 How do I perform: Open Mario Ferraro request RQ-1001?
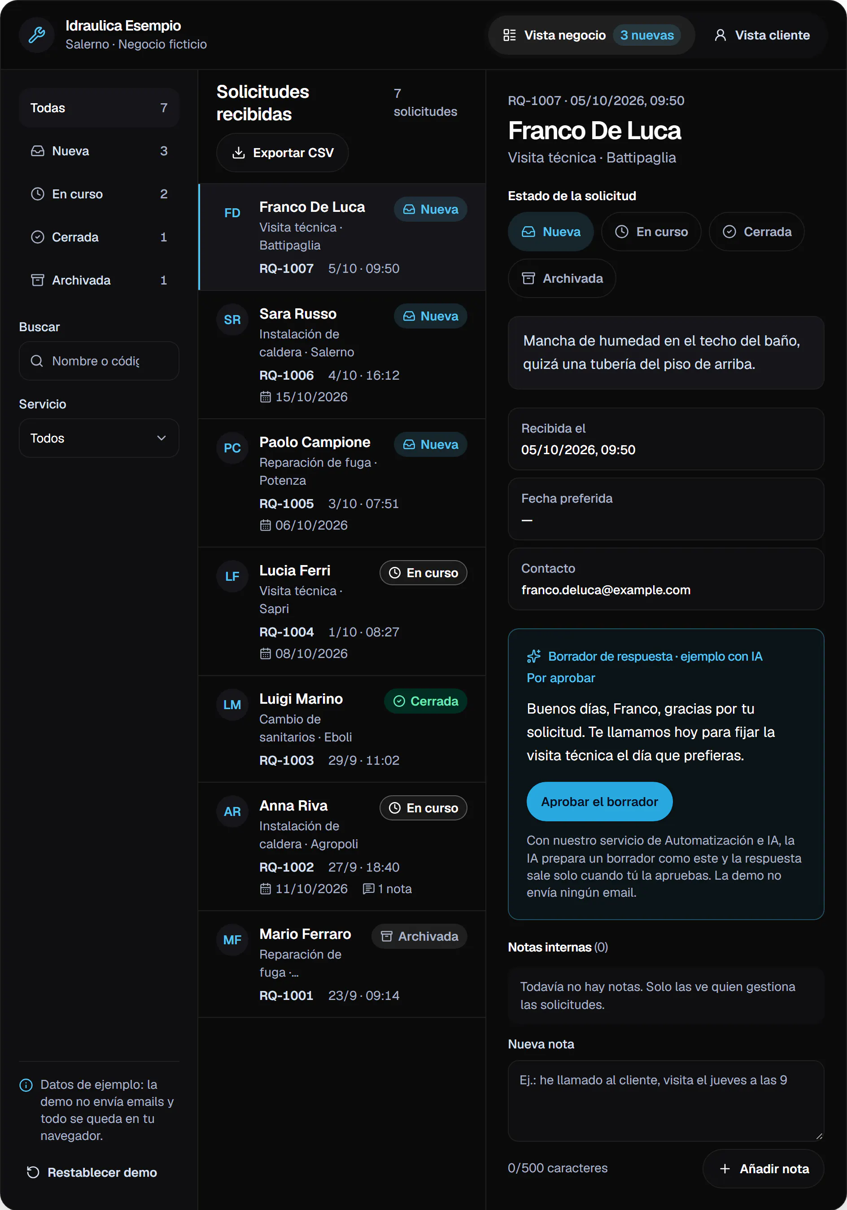pyautogui.click(x=342, y=964)
